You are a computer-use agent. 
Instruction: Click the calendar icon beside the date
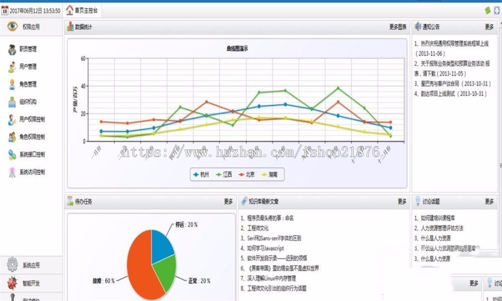click(x=4, y=10)
